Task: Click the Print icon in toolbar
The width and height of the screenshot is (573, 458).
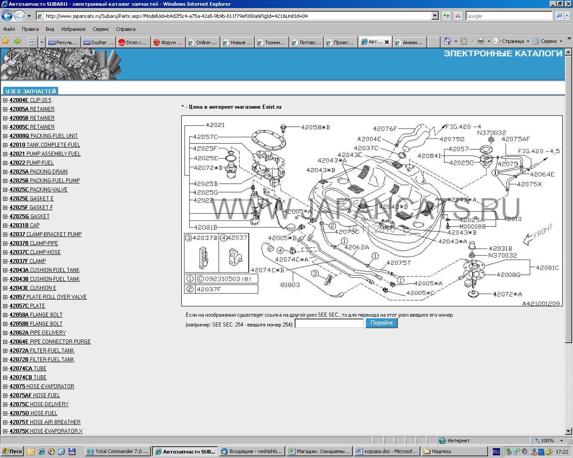Action: point(481,42)
